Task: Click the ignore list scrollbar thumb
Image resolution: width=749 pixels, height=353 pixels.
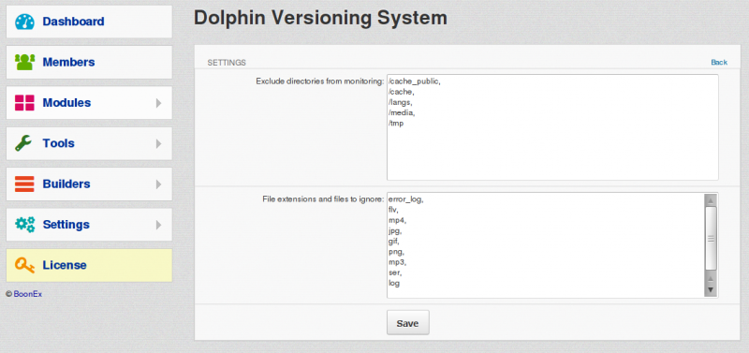Action: [711, 238]
